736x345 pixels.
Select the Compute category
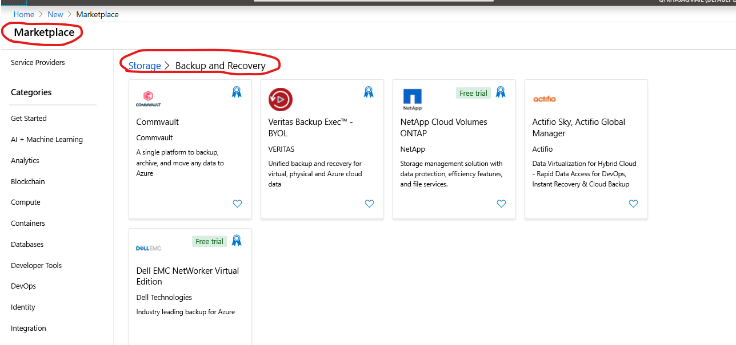point(26,202)
